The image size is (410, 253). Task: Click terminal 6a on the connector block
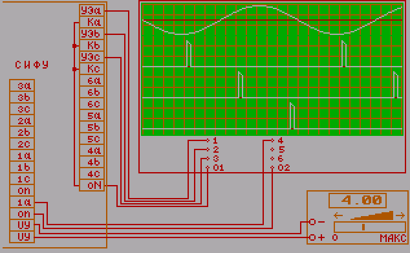point(92,81)
